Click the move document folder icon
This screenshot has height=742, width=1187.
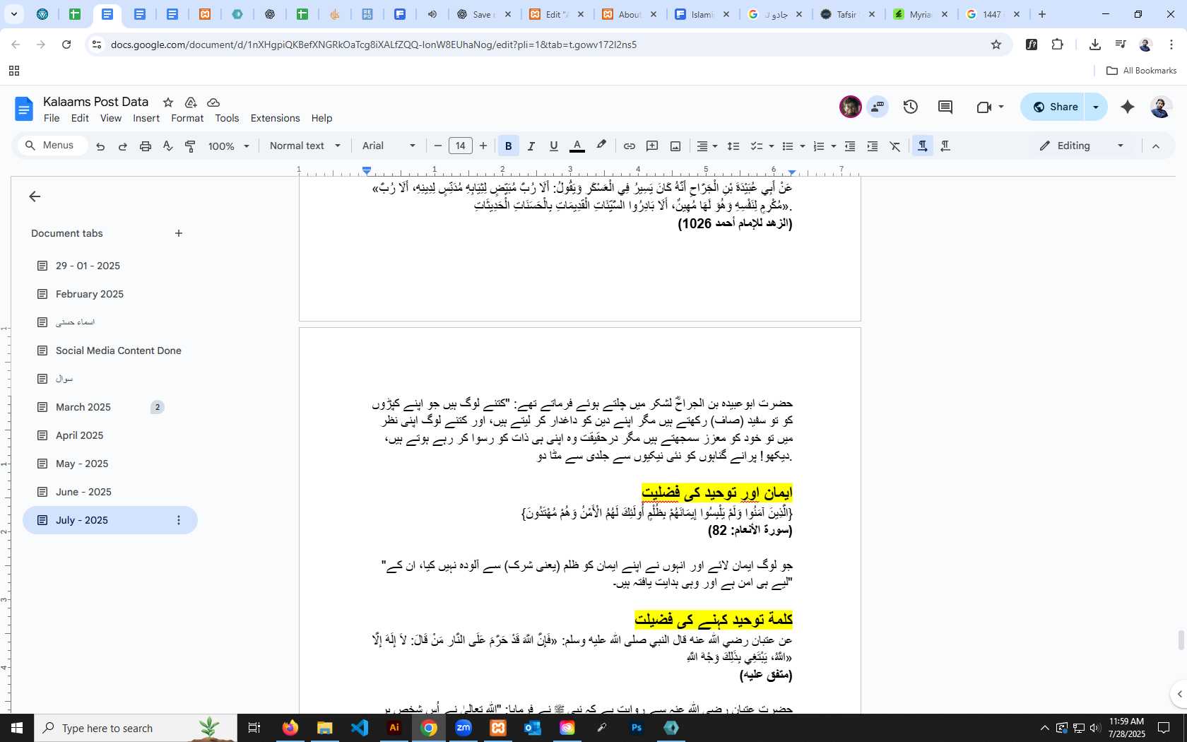click(191, 102)
